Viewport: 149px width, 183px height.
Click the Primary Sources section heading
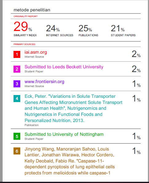pyautogui.click(x=25, y=44)
